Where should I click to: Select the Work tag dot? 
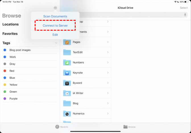(x=5, y=57)
